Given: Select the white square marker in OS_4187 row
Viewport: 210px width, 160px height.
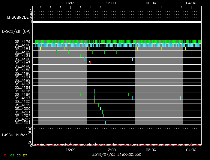Looking at the screenshot, I should pyautogui.click(x=89, y=62).
